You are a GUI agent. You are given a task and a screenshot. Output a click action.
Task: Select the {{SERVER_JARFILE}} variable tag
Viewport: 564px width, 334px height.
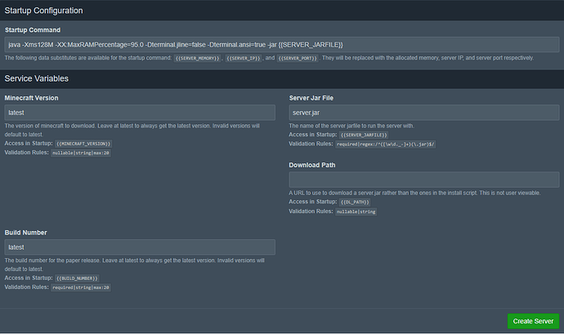(x=364, y=136)
